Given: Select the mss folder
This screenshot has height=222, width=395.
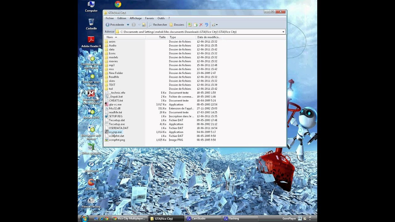Looking at the screenshot, I should coord(110,69).
